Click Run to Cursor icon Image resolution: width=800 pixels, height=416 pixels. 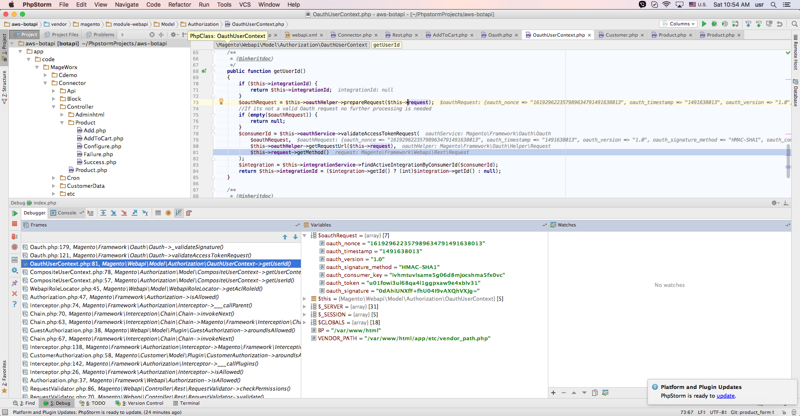click(x=145, y=213)
